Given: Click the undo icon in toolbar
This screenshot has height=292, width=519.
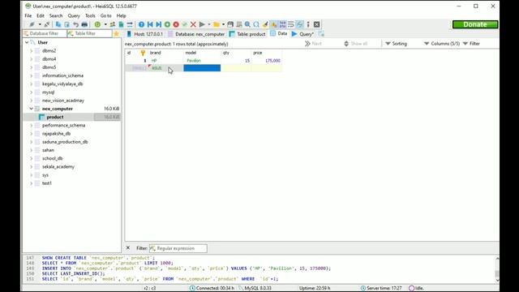Looking at the screenshot, I should tap(75, 24).
